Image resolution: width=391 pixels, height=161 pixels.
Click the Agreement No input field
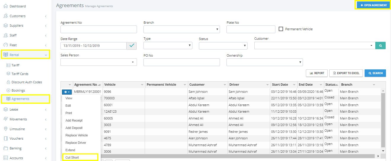[x=98, y=29]
